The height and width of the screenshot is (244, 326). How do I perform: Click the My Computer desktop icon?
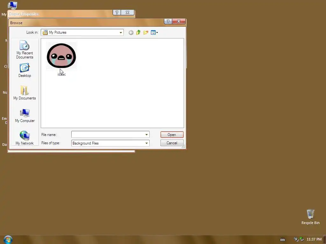pyautogui.click(x=12, y=5)
